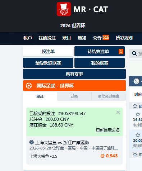Viewport: 142px width, 171px height.
Task: Switch to the 串让分过关盘 tab
Action: point(109,96)
